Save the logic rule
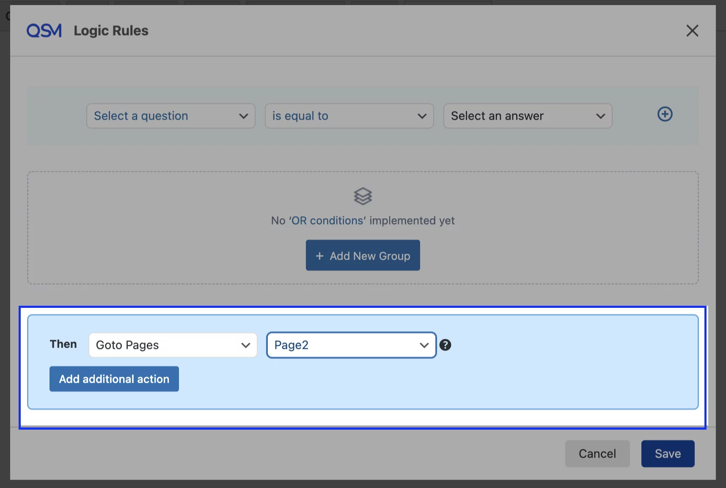The image size is (726, 488). click(668, 454)
